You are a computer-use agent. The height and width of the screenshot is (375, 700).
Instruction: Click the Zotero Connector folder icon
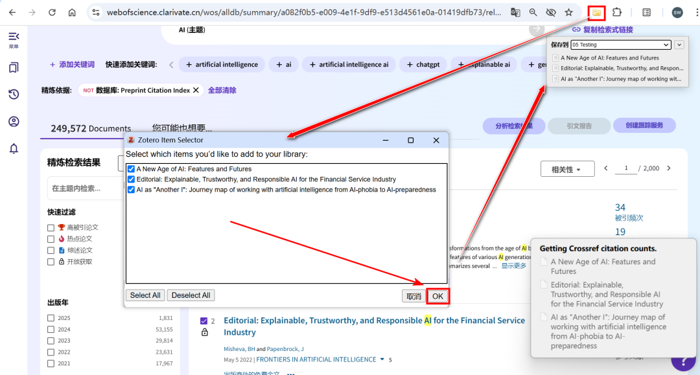click(596, 12)
